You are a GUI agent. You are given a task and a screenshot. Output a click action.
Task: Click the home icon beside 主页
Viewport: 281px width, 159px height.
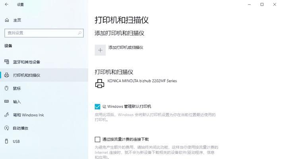click(x=7, y=20)
